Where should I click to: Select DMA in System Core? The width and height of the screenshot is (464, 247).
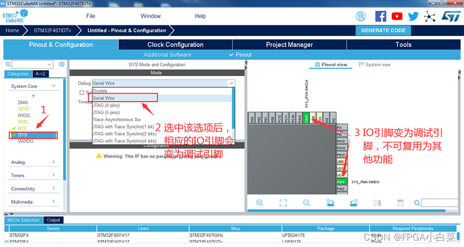(x=23, y=102)
